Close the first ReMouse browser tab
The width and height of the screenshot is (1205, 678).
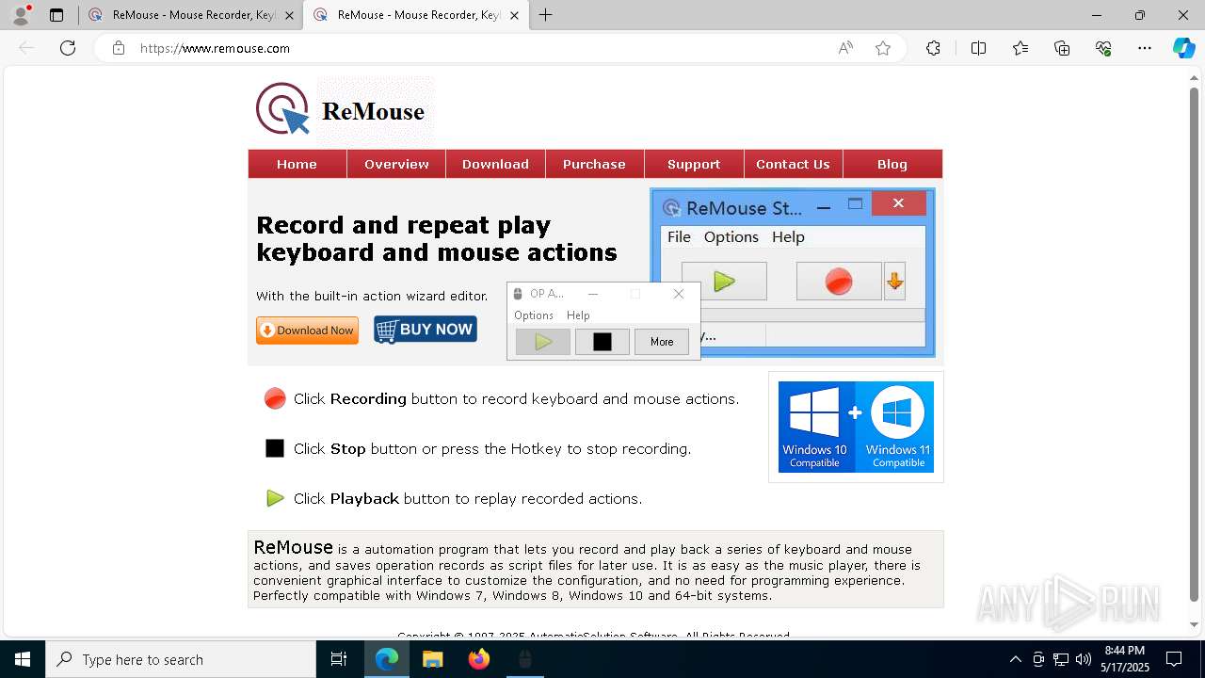(x=289, y=15)
